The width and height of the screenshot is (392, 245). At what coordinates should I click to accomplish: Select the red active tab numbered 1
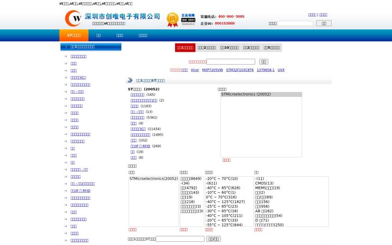tap(185, 47)
